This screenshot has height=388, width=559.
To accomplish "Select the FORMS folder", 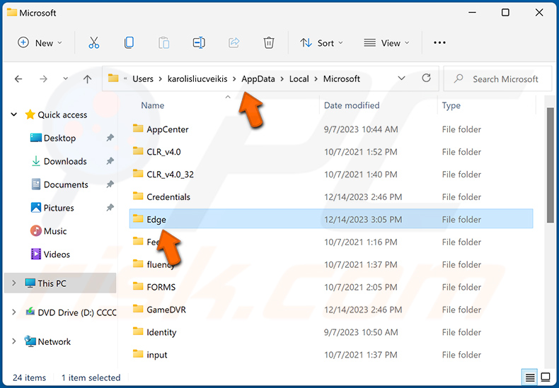I will click(161, 287).
